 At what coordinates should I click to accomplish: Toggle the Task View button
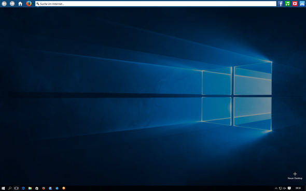tap(17, 188)
